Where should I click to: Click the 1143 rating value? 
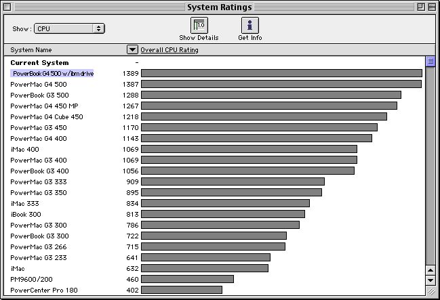tap(130, 139)
